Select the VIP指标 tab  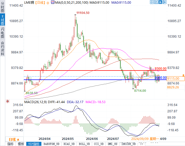pyautogui.click(x=34, y=144)
